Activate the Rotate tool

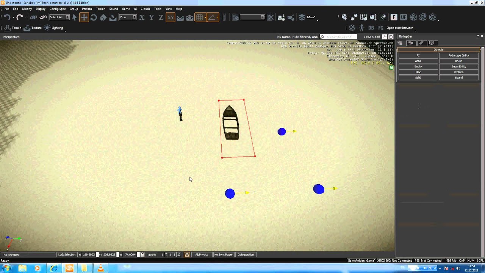[x=94, y=17]
